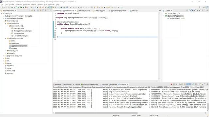Click the console horizontal scrollbar
The width and height of the screenshot is (209, 117).
[x=96, y=113]
